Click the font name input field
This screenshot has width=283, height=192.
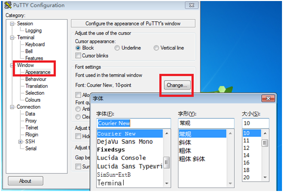(x=133, y=123)
